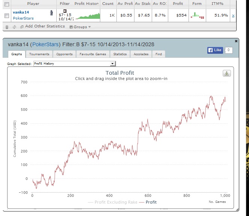Switch to the Tournaments tab

[39, 54]
